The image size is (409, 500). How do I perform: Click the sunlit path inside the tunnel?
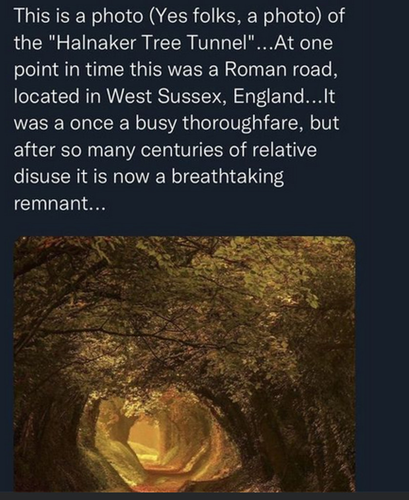pyautogui.click(x=160, y=469)
